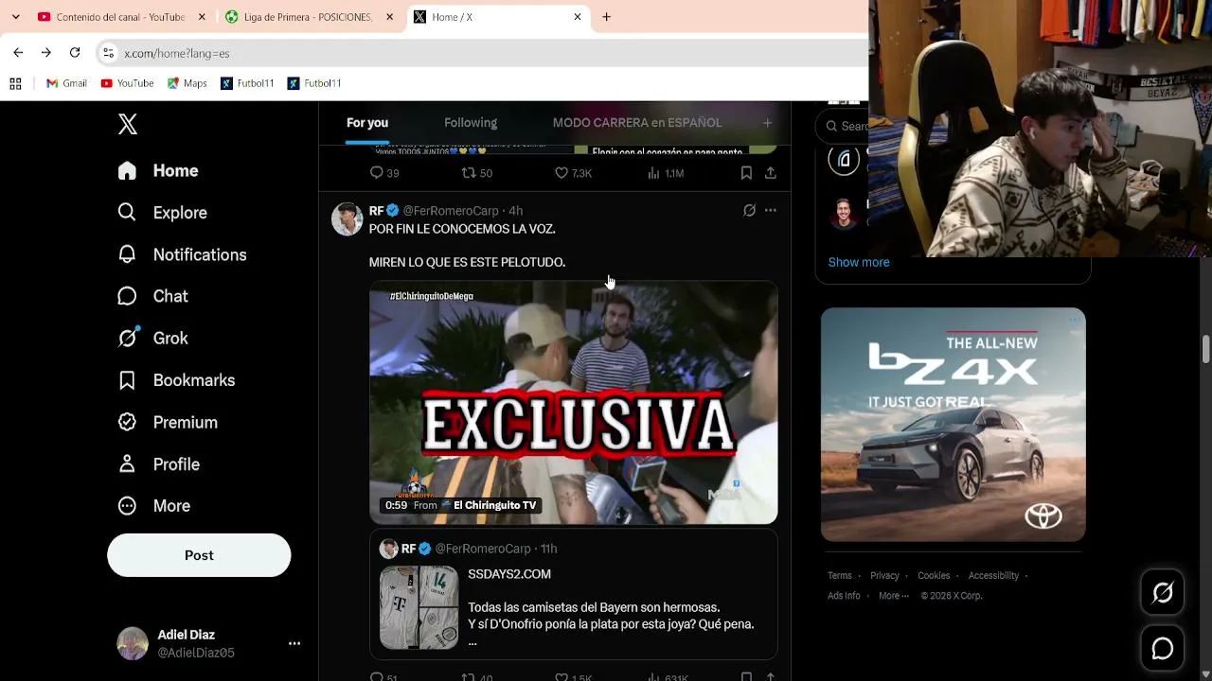Close the Contenido del canal YouTube tab
The height and width of the screenshot is (681, 1212).
[202, 17]
